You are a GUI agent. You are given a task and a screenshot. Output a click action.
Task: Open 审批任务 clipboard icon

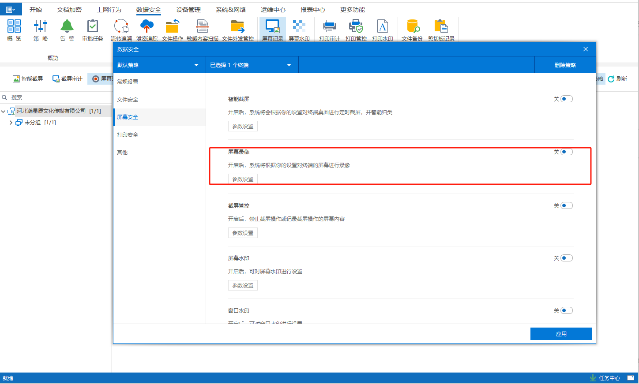[93, 27]
